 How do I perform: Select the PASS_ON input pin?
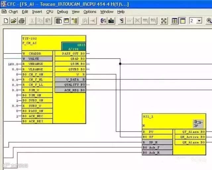(37, 111)
